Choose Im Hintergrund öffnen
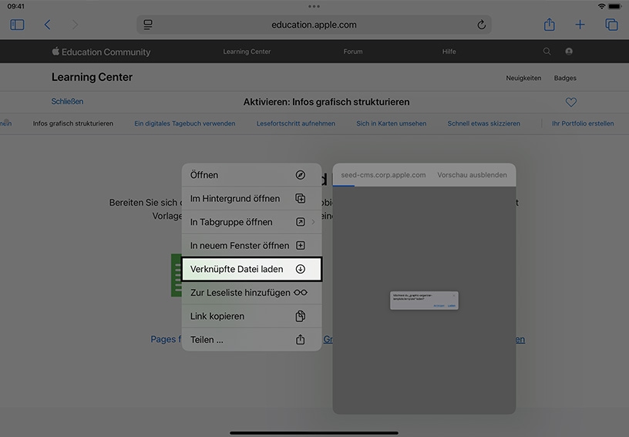 pos(251,198)
